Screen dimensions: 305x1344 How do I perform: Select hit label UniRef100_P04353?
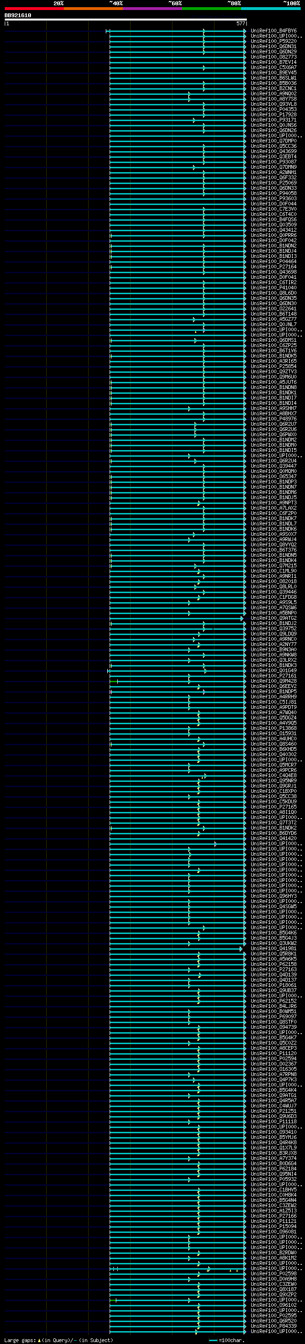[x=274, y=110]
